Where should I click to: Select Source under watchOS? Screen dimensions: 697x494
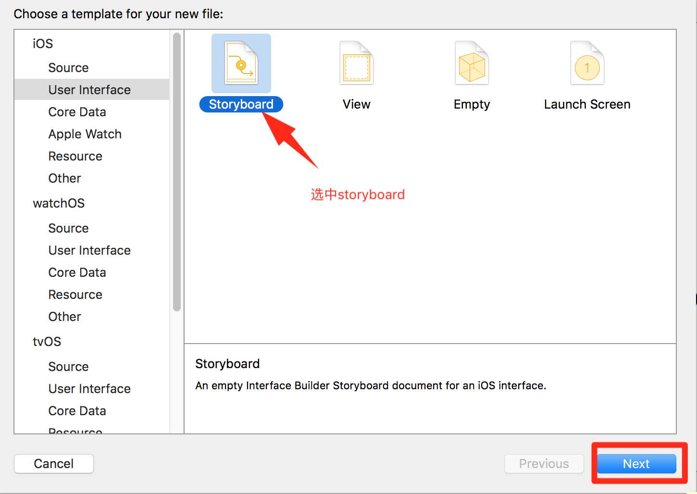pos(68,228)
